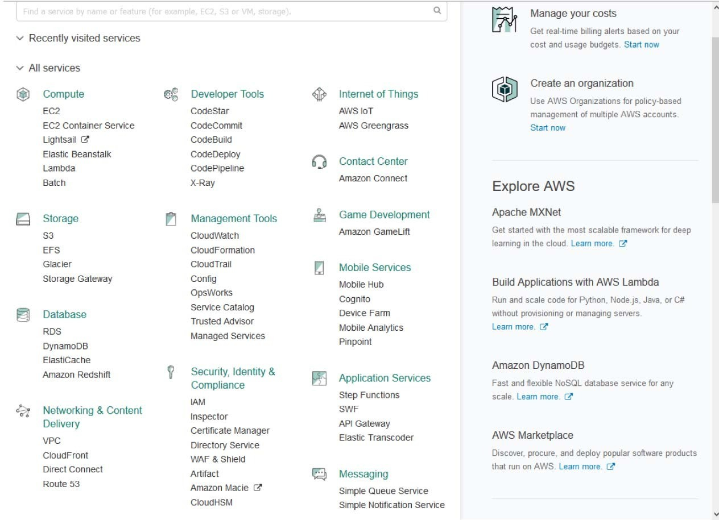Click the Application Services category icon
The image size is (719, 520).
click(x=320, y=378)
